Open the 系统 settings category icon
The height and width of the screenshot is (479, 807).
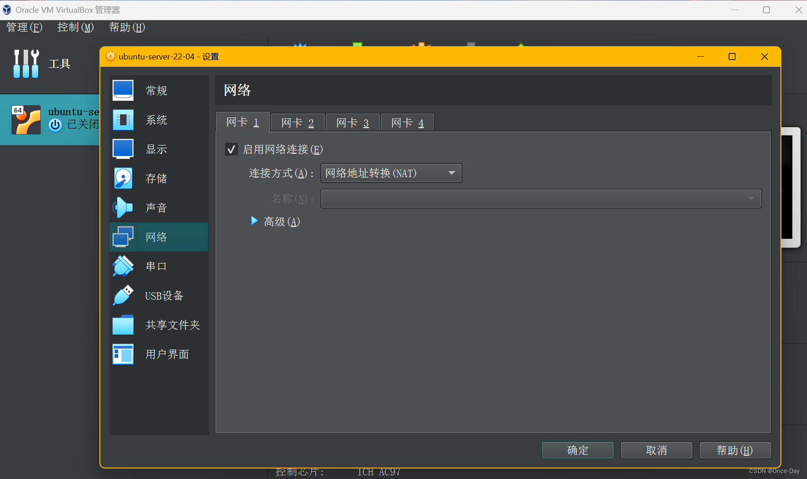[123, 120]
